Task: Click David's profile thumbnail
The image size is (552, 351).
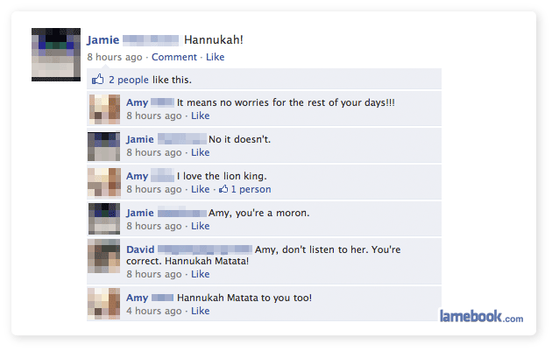Action: point(104,256)
